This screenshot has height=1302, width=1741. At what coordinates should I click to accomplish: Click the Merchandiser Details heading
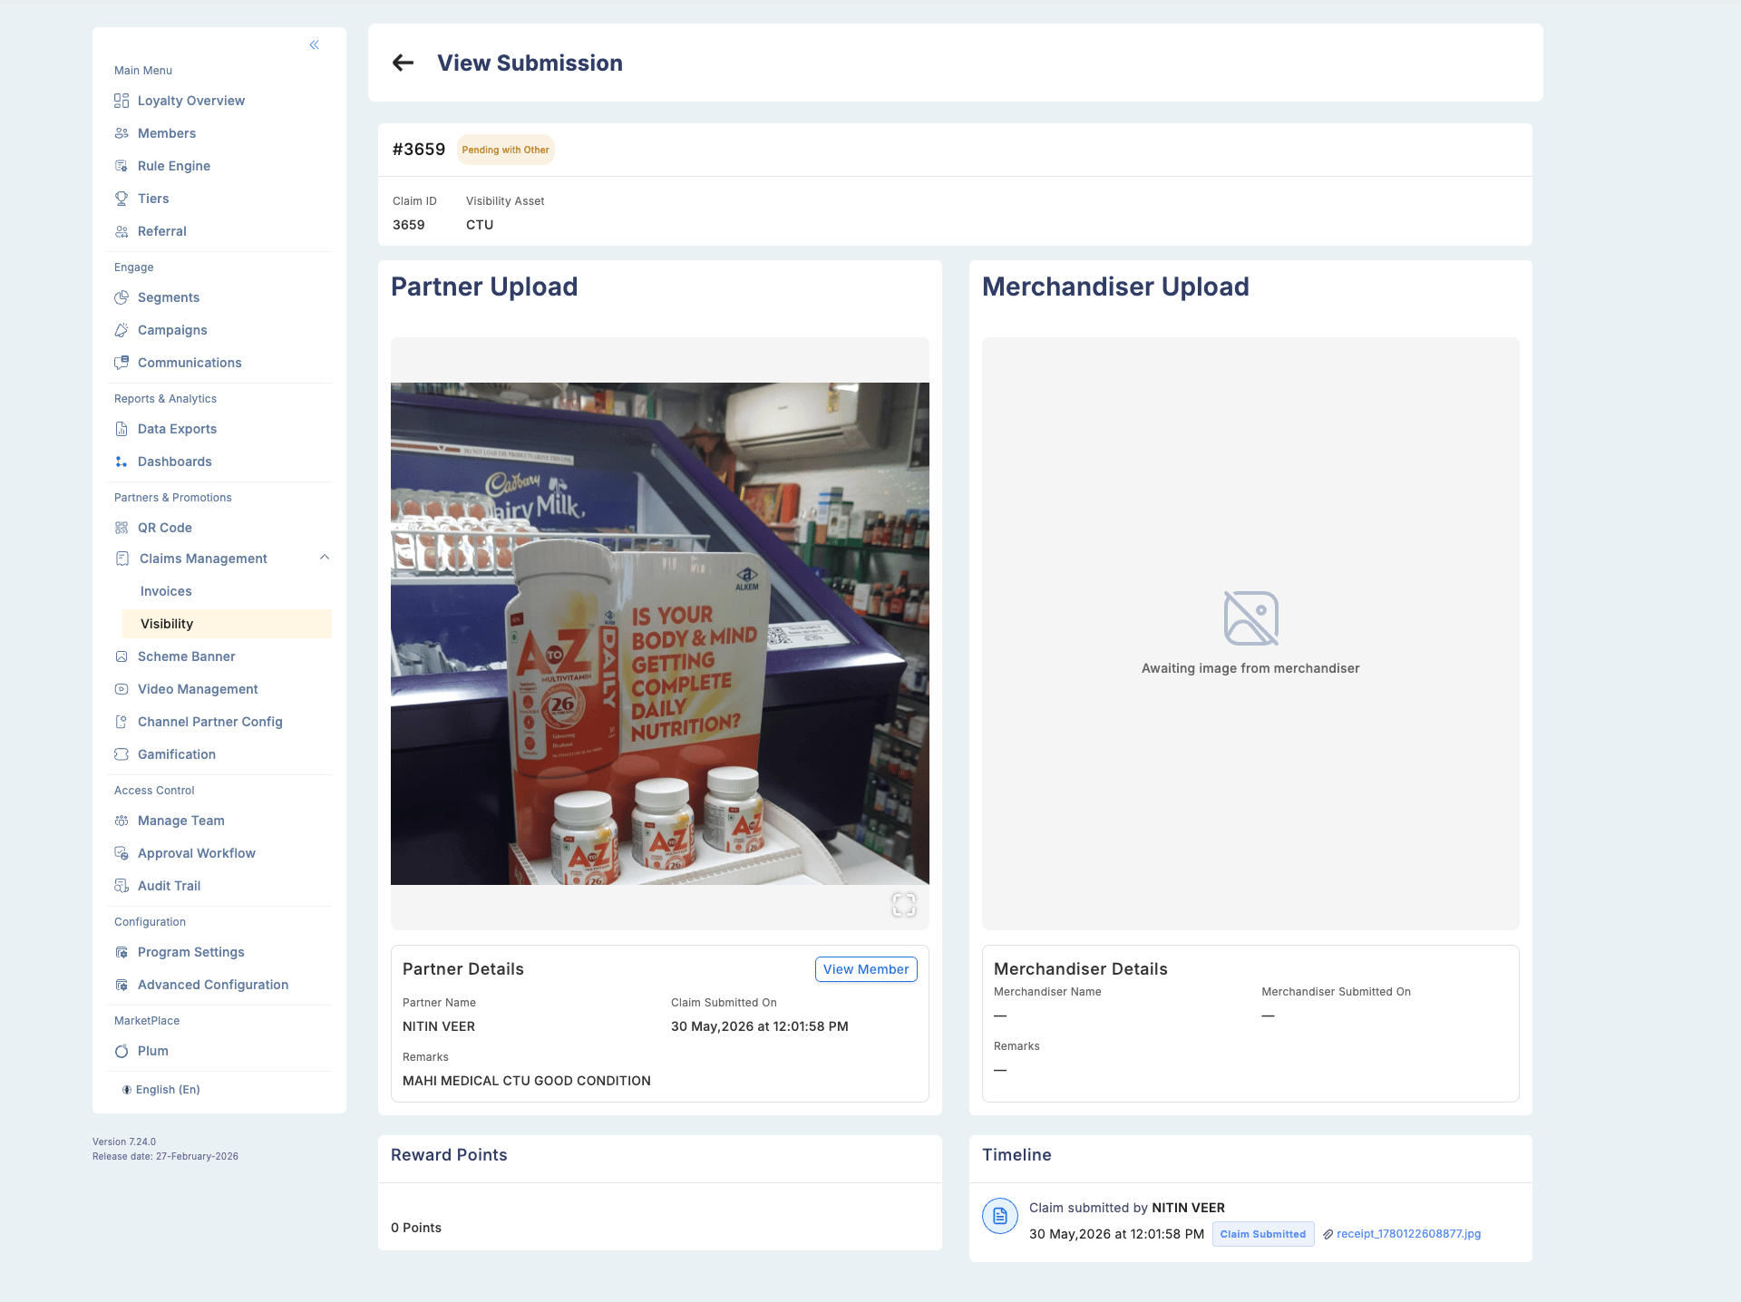coord(1081,969)
